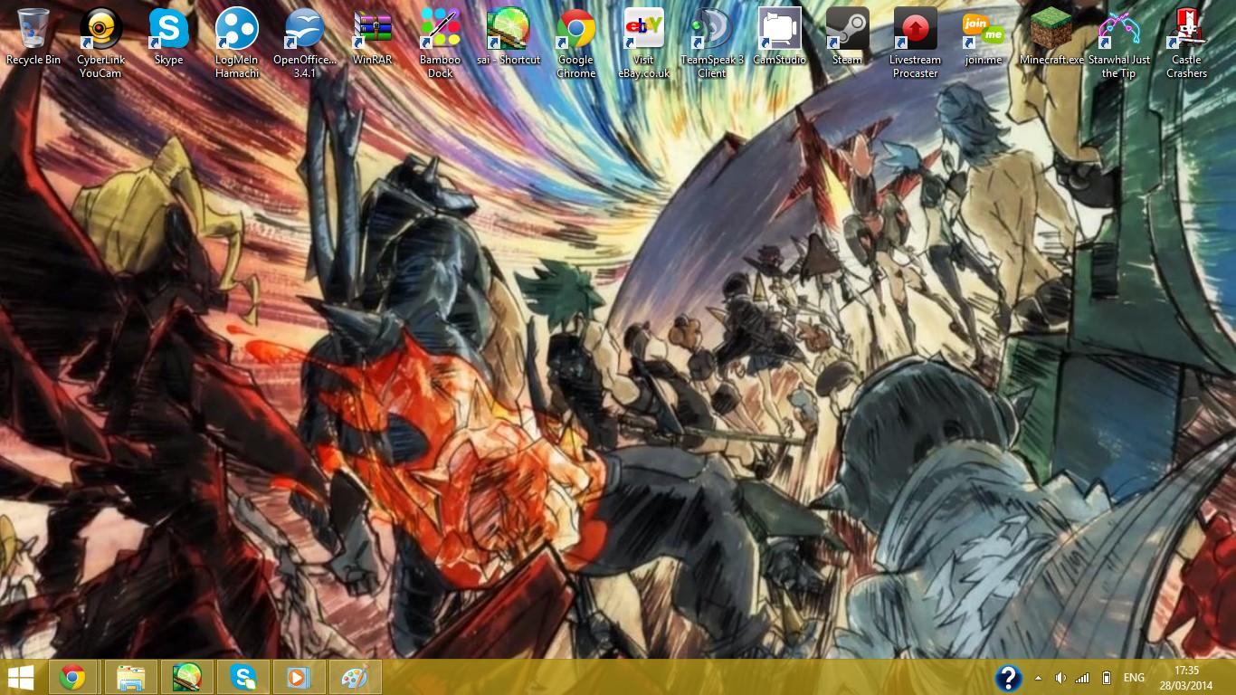Select Starwhal Just the Tip shortcut
The width and height of the screenshot is (1236, 695).
click(x=1118, y=43)
